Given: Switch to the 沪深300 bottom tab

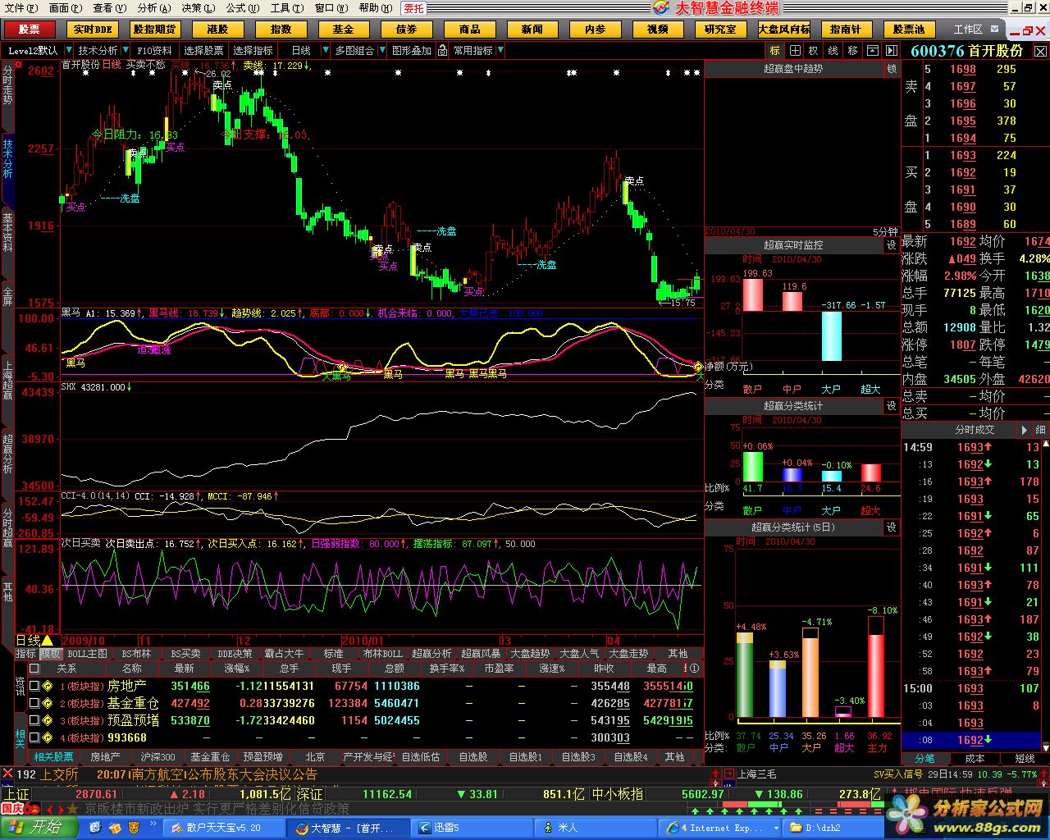Looking at the screenshot, I should [x=157, y=757].
